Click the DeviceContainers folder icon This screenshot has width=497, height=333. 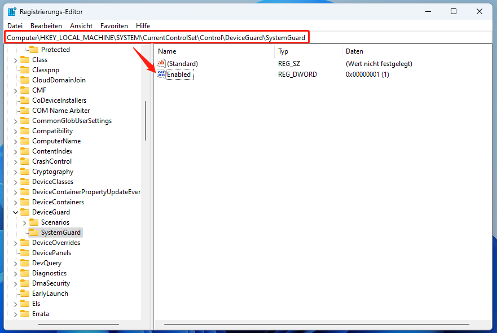[x=25, y=201]
